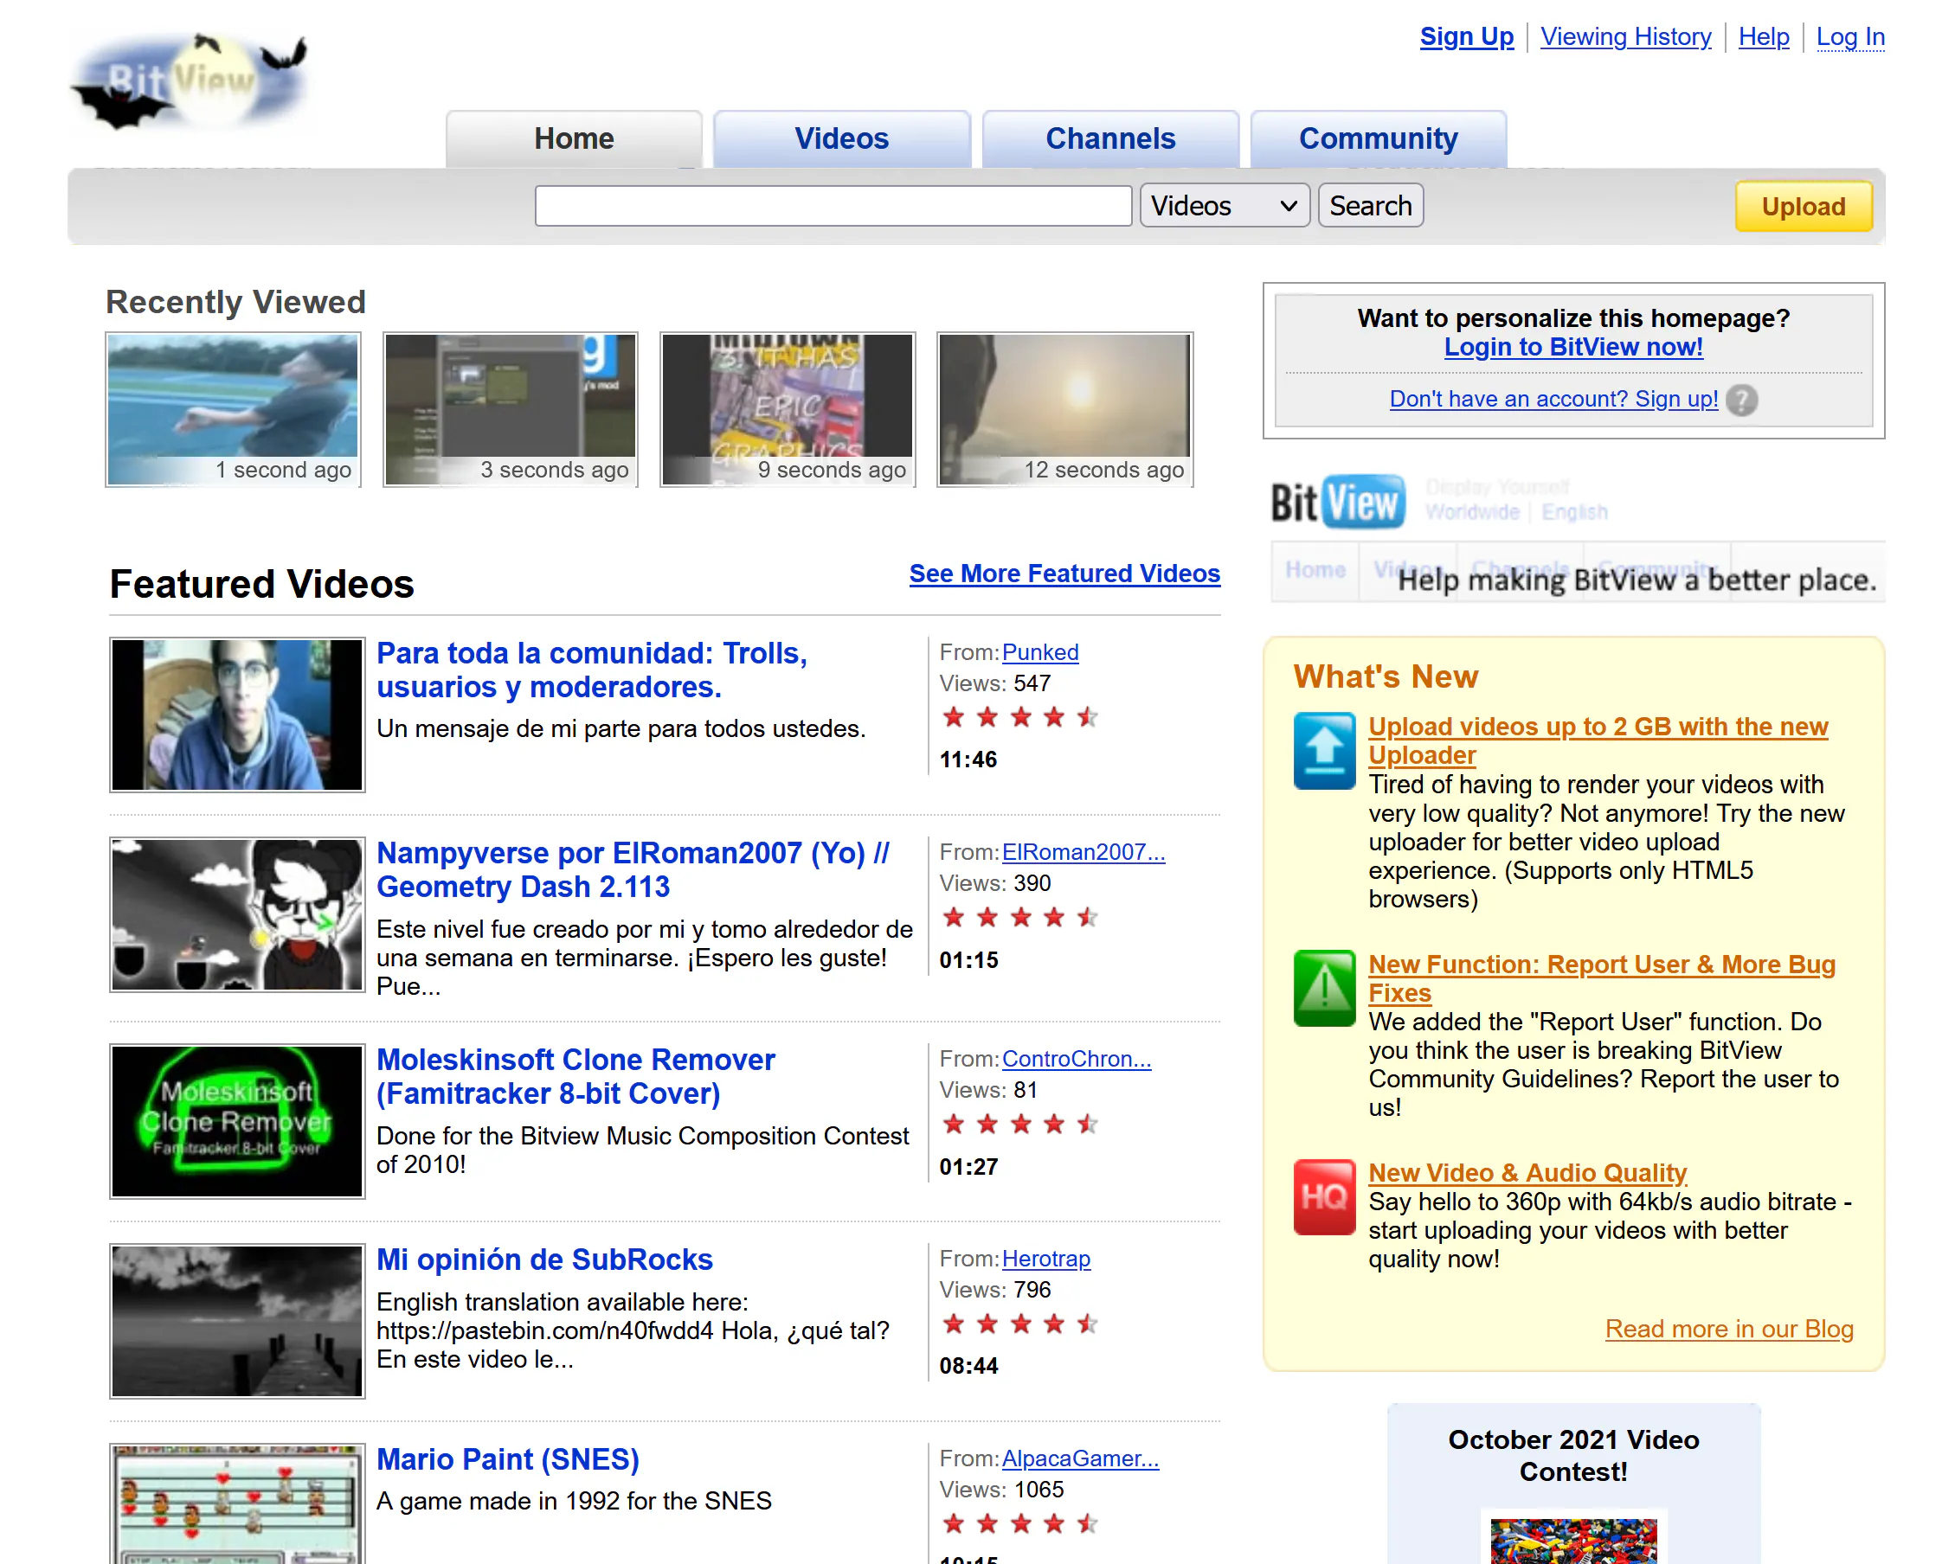The image size is (1942, 1564).
Task: Click the Log In link
Action: pyautogui.click(x=1849, y=36)
